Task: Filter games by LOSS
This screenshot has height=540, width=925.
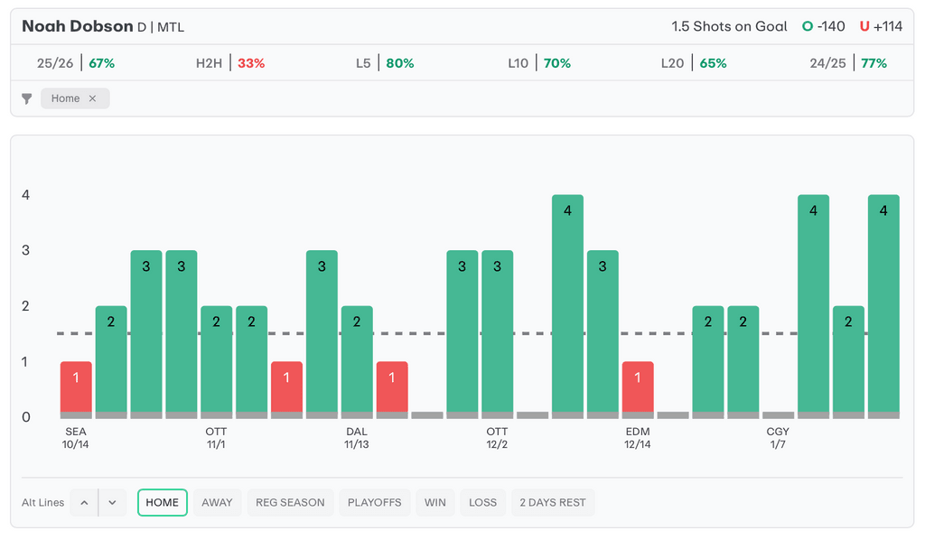Action: pyautogui.click(x=482, y=502)
